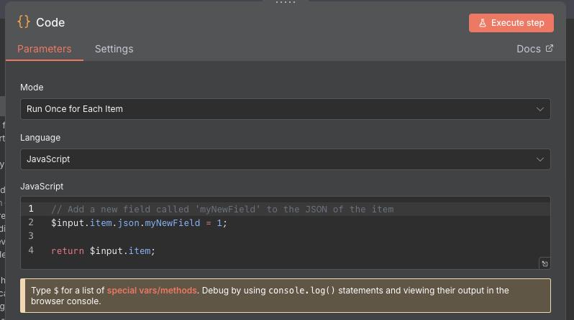The height and width of the screenshot is (320, 574).
Task: Switch to the Settings tab
Action: coord(114,49)
